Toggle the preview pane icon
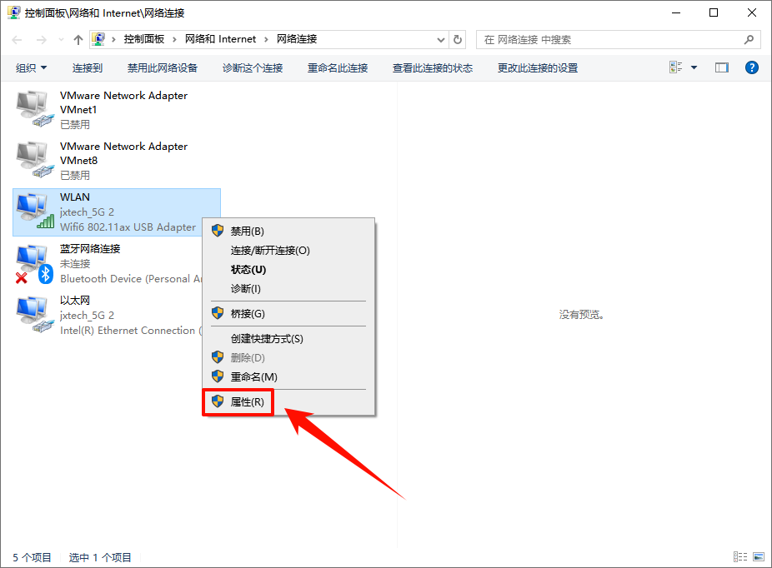 (721, 67)
